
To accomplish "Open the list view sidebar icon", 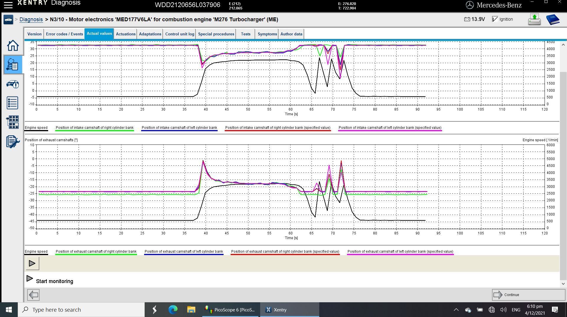I will (x=13, y=103).
